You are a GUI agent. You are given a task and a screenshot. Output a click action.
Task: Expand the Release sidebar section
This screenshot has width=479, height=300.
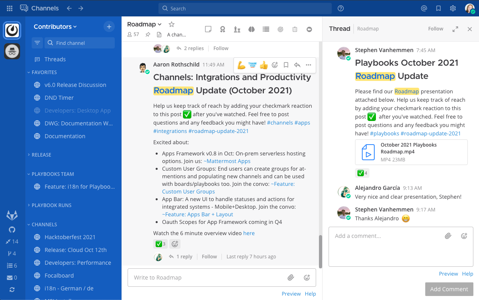click(x=41, y=155)
